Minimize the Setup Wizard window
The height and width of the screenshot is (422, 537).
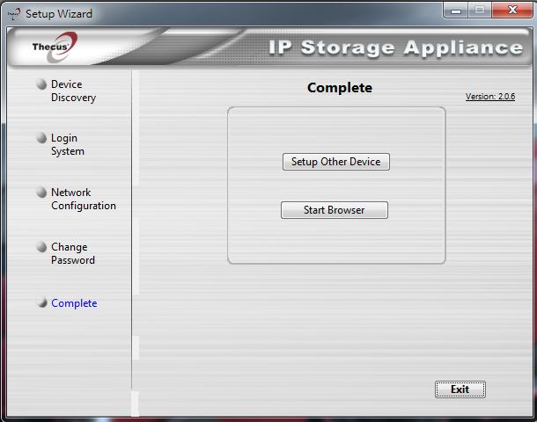click(455, 11)
